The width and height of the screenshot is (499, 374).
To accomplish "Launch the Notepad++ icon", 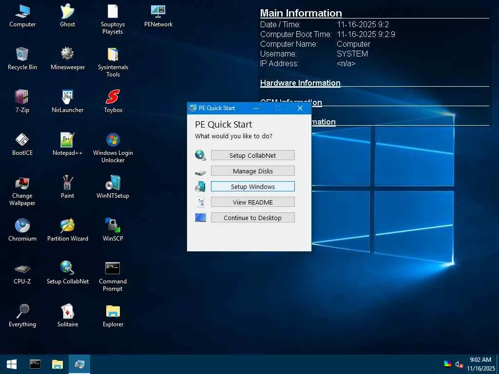I will [x=67, y=144].
